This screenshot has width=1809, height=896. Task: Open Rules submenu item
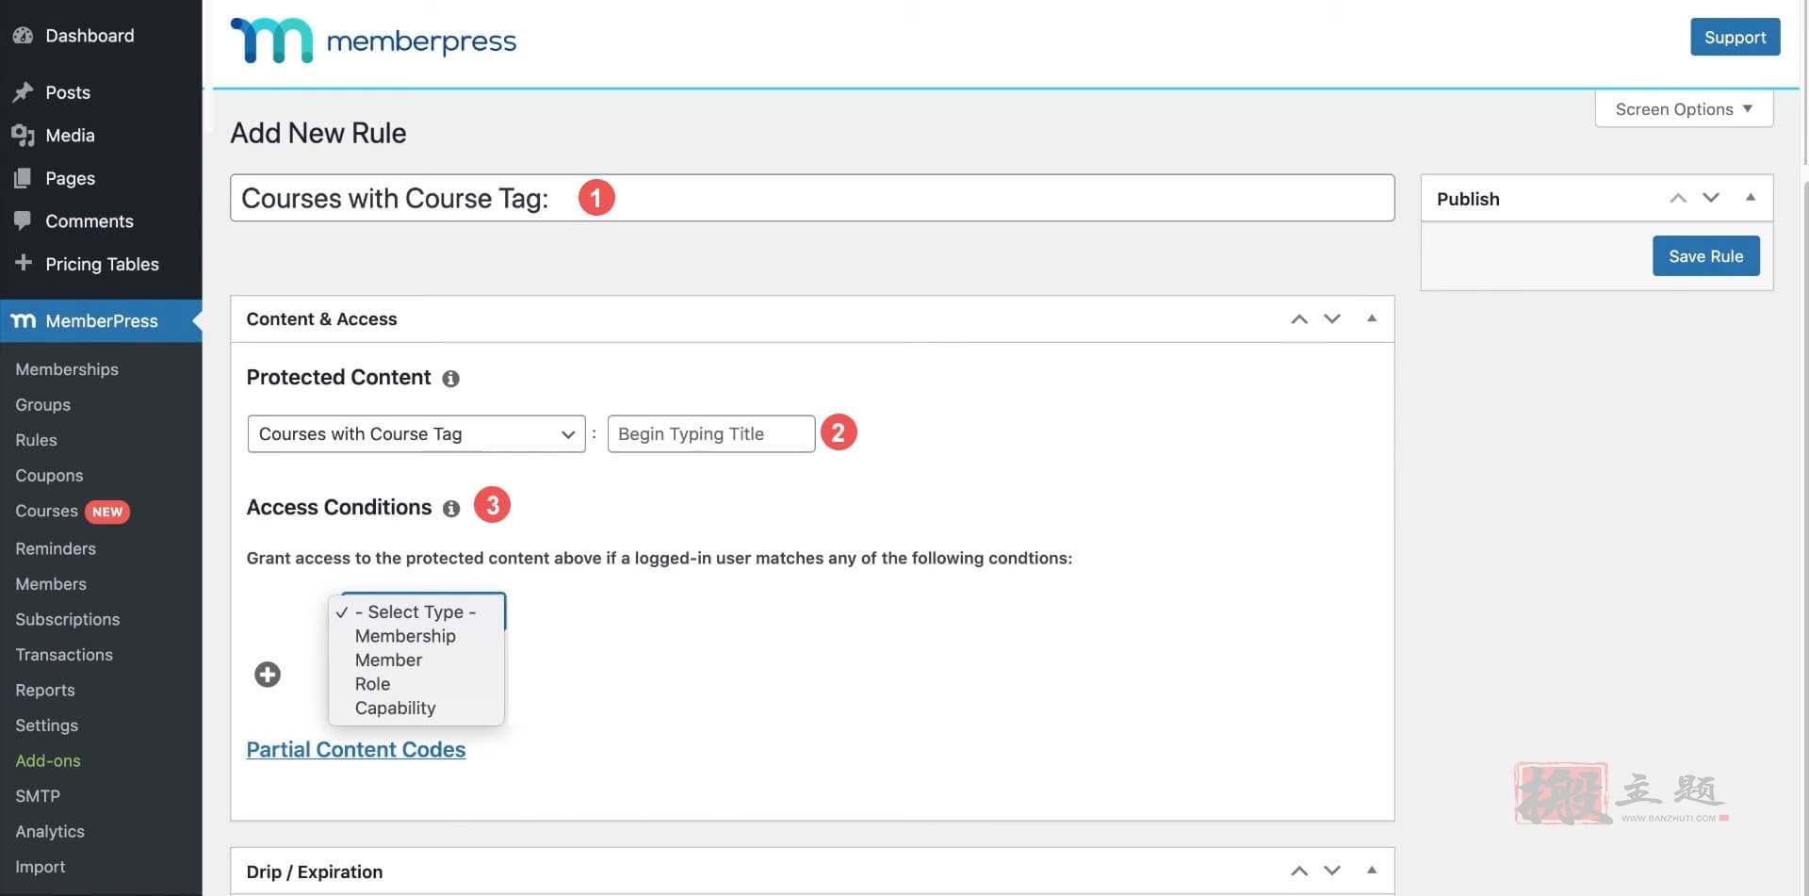tap(36, 440)
